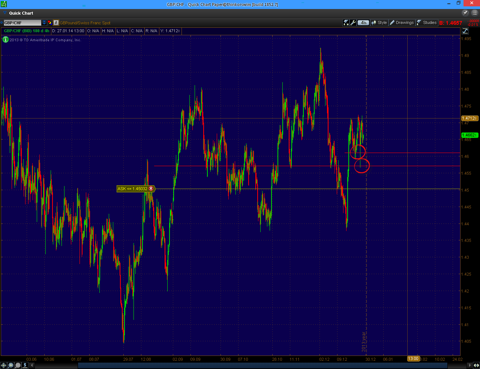
Task: Click the H: N/A high readout
Action: tap(108, 31)
